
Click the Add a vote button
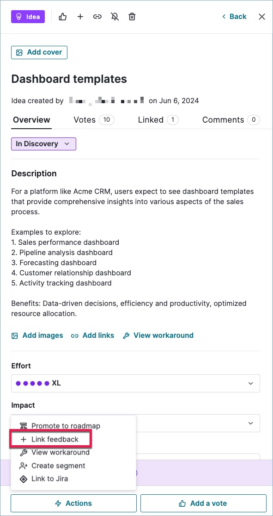[203, 503]
